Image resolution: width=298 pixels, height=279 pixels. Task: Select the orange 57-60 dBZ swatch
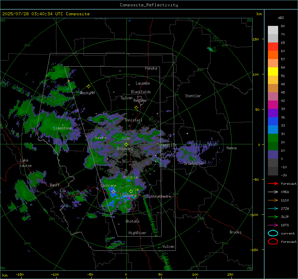click(273, 55)
